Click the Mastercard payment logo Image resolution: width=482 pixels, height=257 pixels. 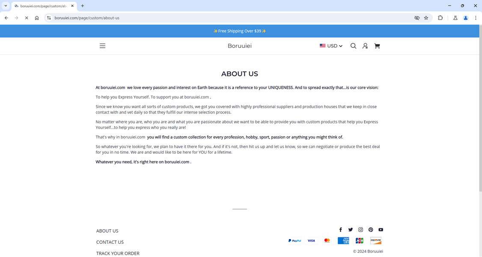click(x=327, y=240)
